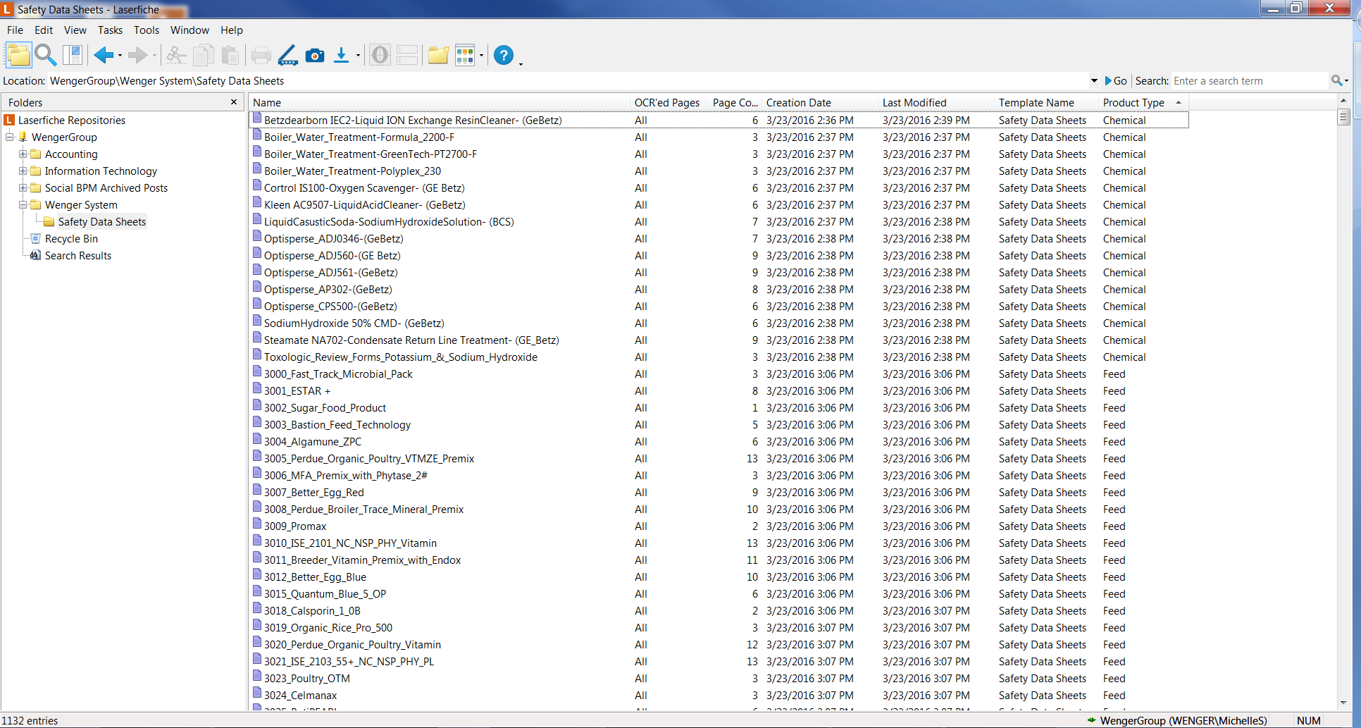Image resolution: width=1361 pixels, height=728 pixels.
Task: Sort by the Name column header
Action: pyautogui.click(x=440, y=103)
